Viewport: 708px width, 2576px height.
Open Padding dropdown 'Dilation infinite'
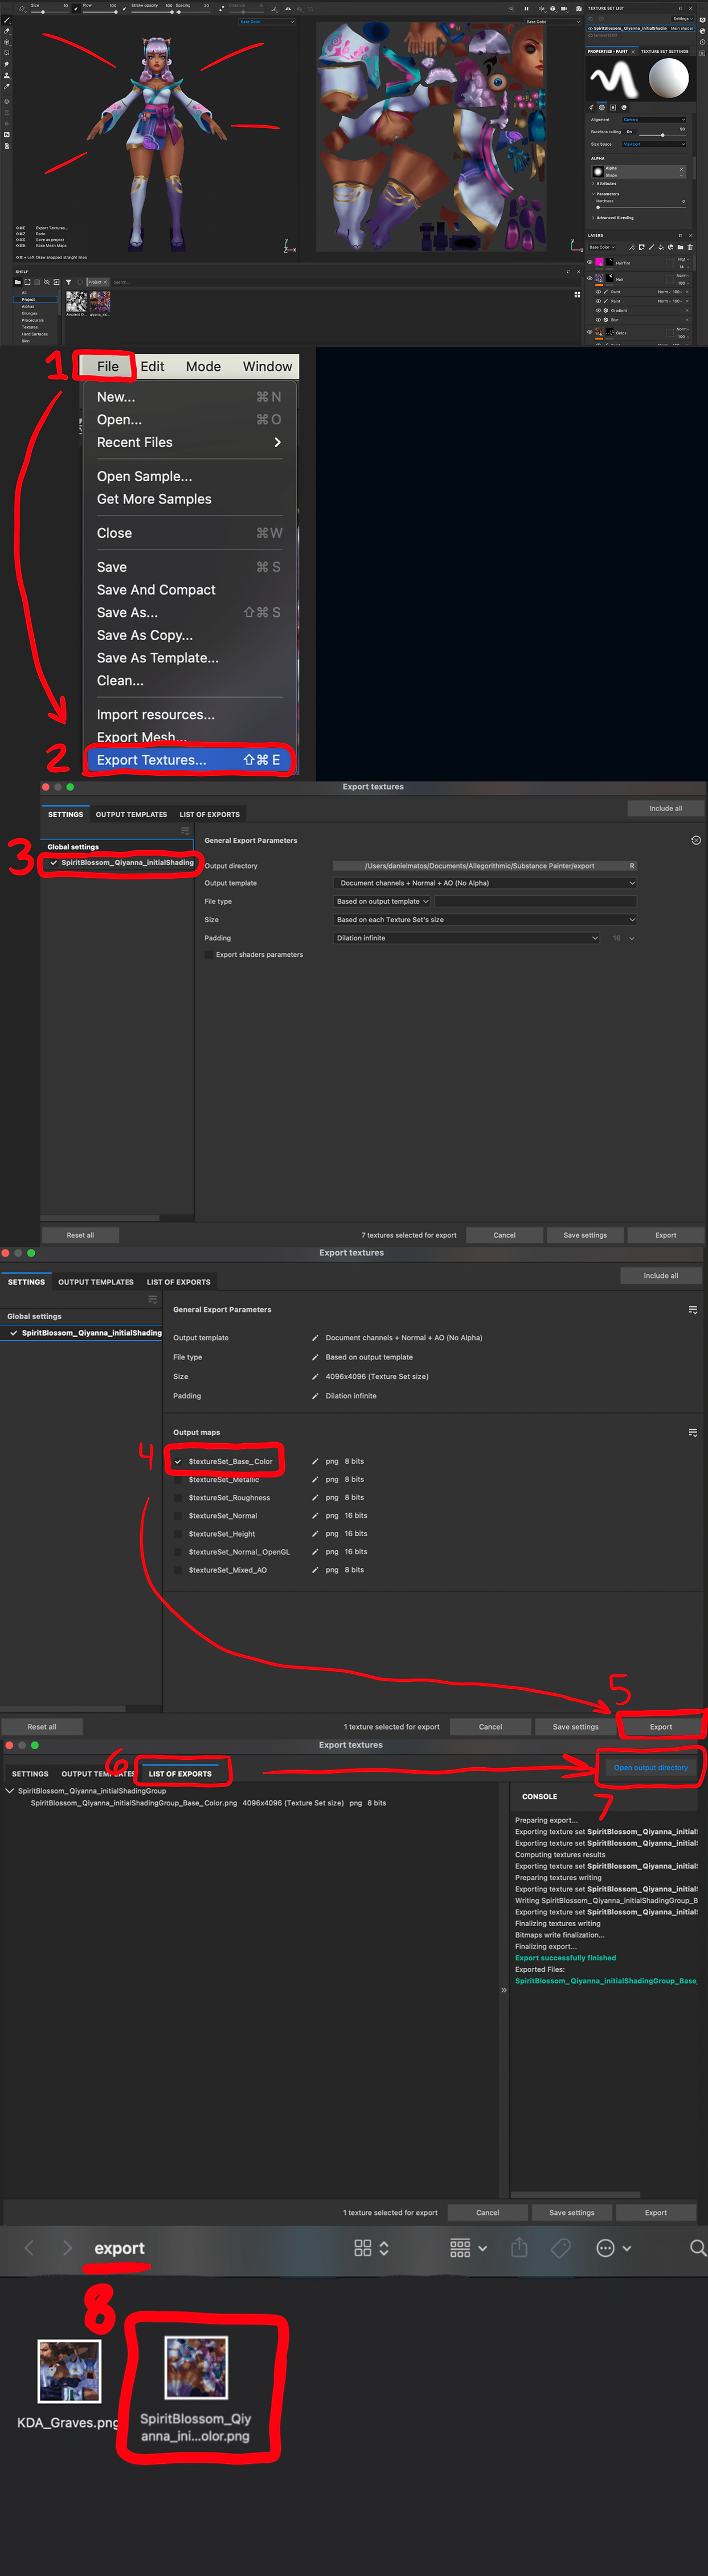(x=467, y=938)
